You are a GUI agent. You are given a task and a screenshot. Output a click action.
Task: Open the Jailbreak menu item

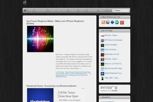pos(73,10)
